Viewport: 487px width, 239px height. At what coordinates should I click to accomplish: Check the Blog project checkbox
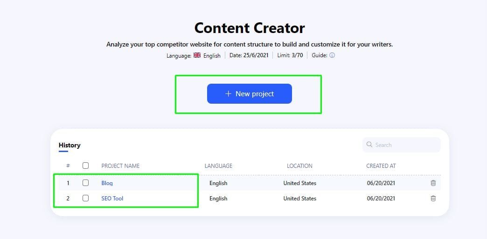(85, 183)
